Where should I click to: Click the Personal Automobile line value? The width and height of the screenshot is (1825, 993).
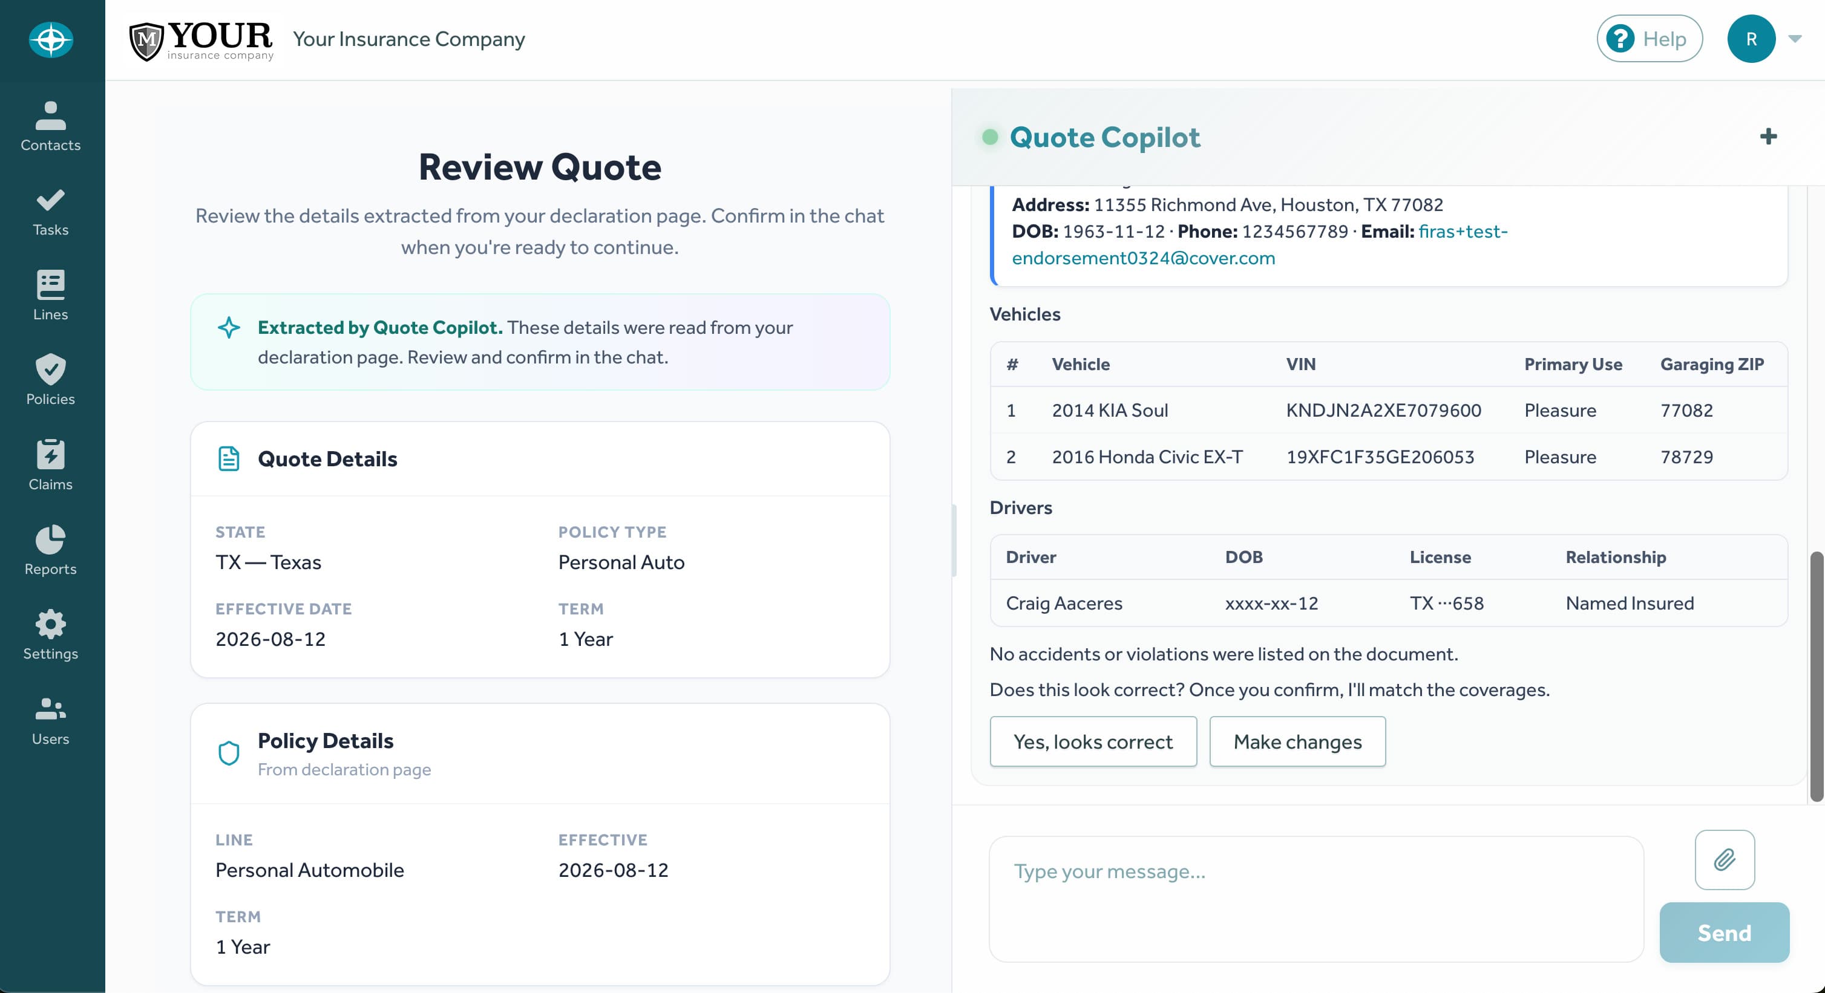pyautogui.click(x=309, y=870)
